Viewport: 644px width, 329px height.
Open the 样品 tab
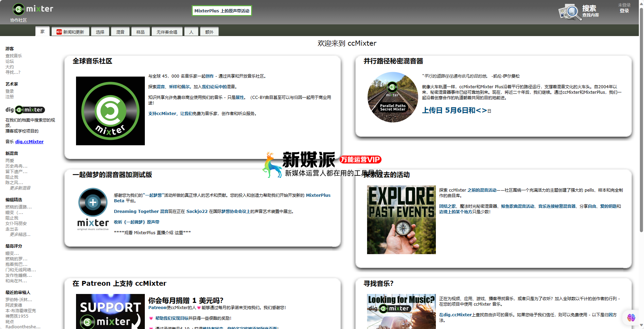click(x=141, y=32)
